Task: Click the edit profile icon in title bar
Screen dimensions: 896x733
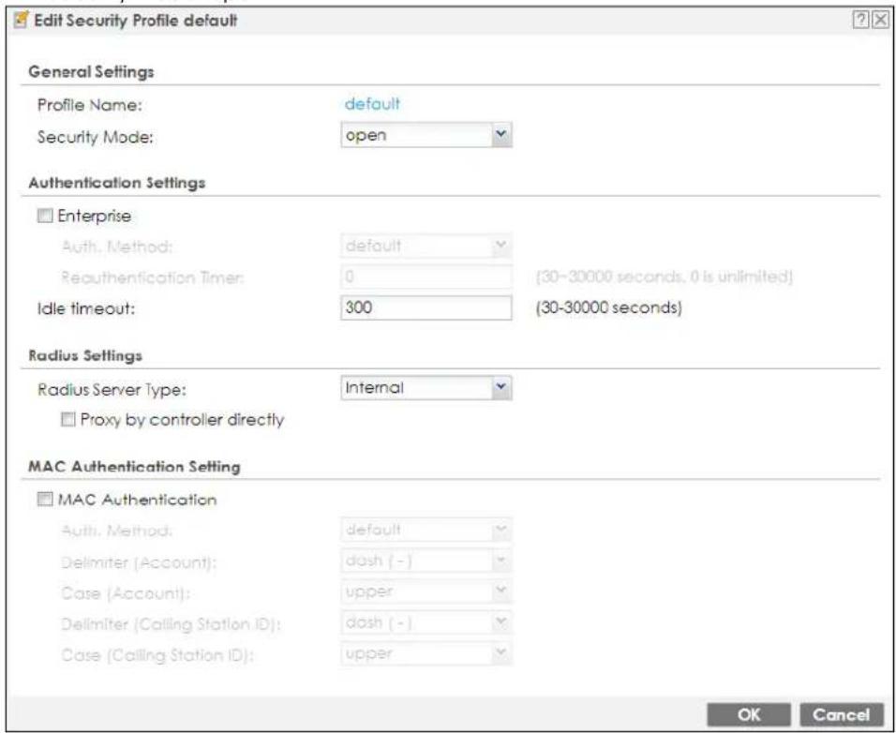Action: coord(22,22)
